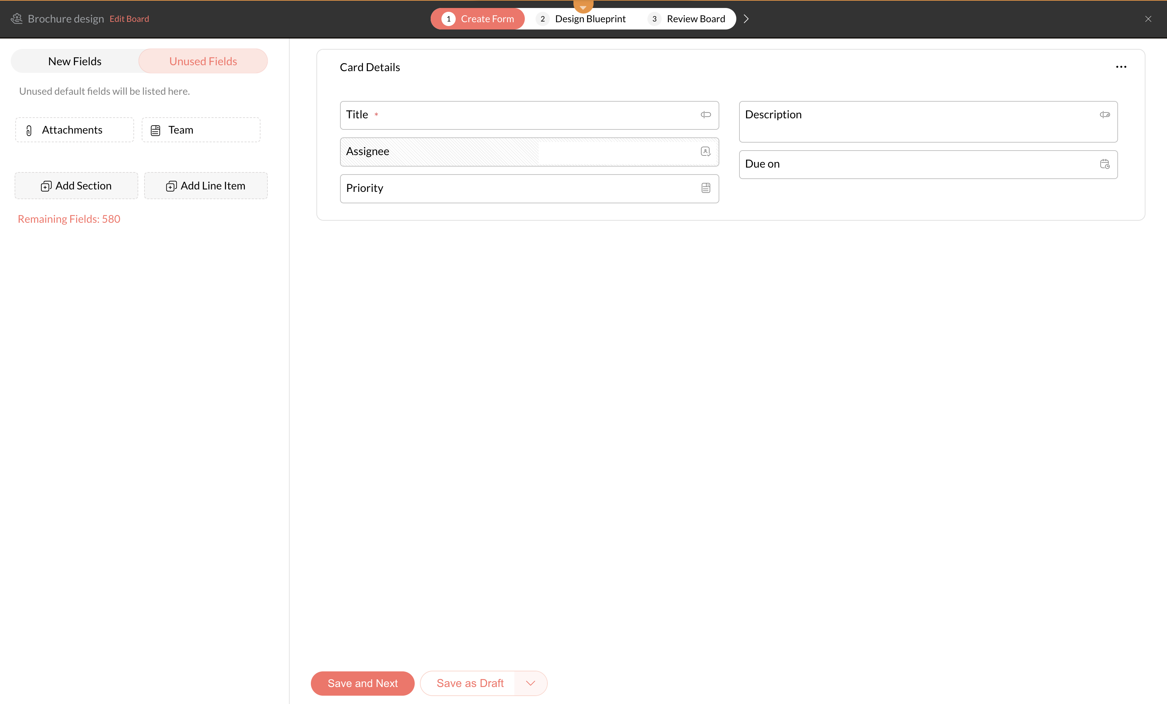Click the Add Line Item button
This screenshot has width=1167, height=704.
pyautogui.click(x=206, y=186)
